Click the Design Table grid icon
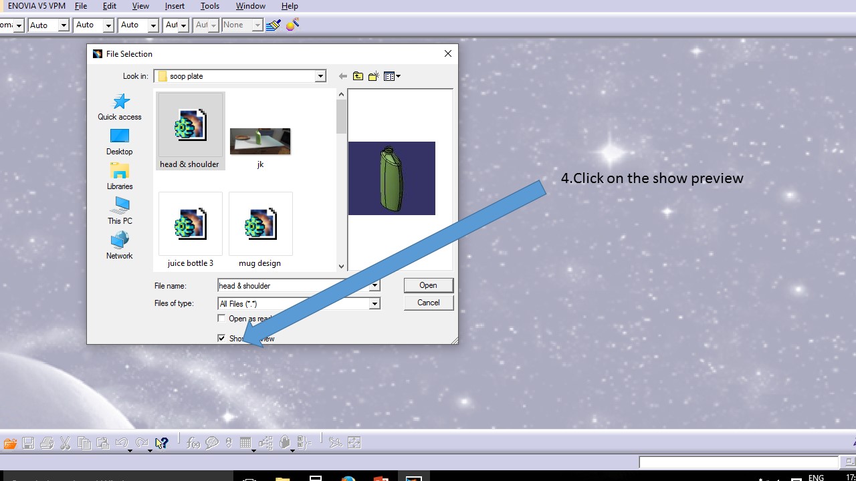This screenshot has height=481, width=856. click(245, 443)
